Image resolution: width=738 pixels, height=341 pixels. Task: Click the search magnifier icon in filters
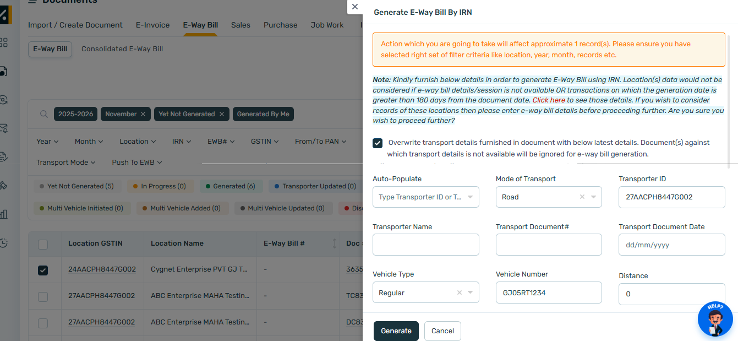click(x=43, y=114)
